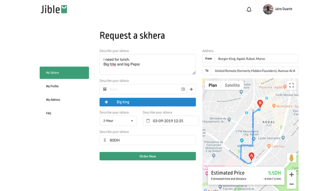Click the Jairo Duarte user name
This screenshot has width=335, height=191.
284,9
